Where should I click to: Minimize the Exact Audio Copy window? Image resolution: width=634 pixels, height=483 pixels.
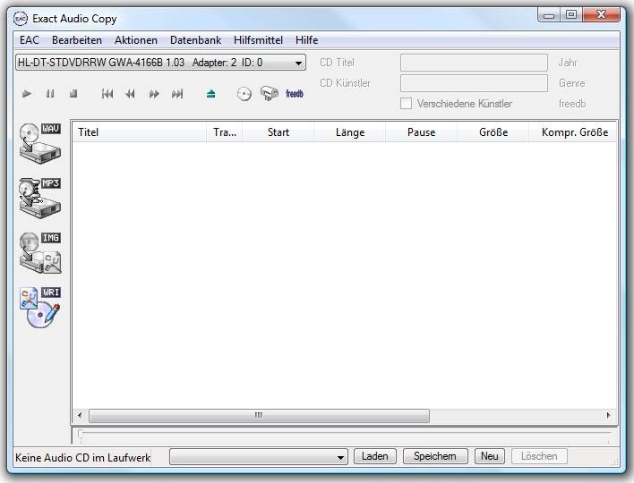click(x=549, y=15)
